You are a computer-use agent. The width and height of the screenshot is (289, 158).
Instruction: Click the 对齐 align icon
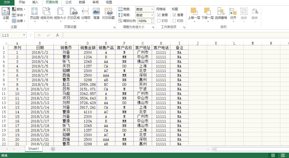point(233,11)
